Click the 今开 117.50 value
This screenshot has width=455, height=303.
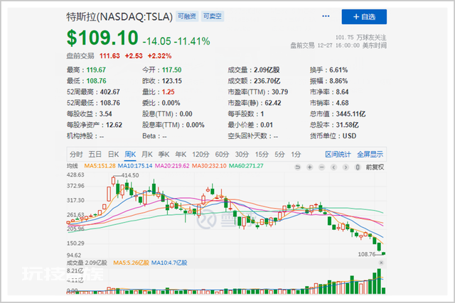point(172,70)
